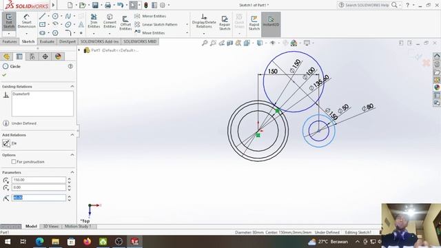The image size is (441, 248).
Task: Open Linear Sketch Pattern dropdown arrow
Action: 187,25
